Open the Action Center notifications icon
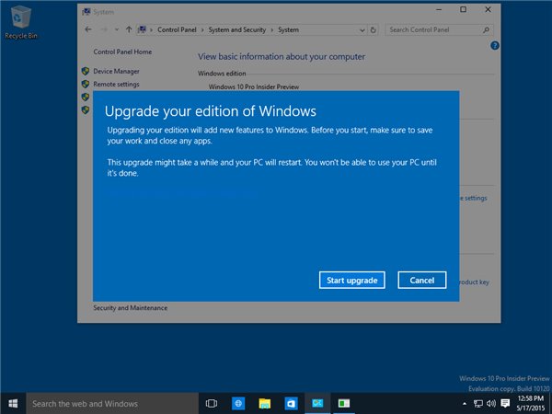Screen dimensions: 552x414 pyautogui.click(x=505, y=403)
